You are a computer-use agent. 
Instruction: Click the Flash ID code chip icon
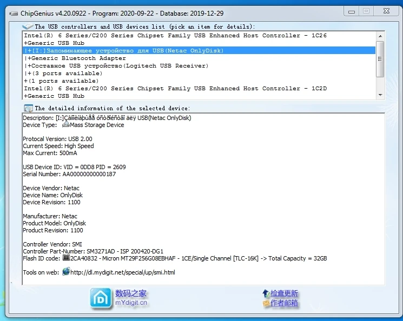click(67, 257)
